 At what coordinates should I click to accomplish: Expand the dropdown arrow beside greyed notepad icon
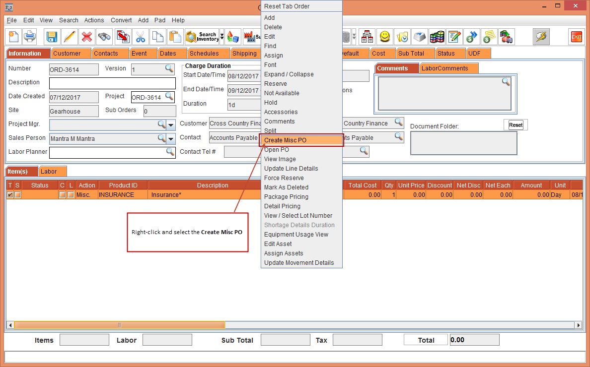click(x=354, y=37)
